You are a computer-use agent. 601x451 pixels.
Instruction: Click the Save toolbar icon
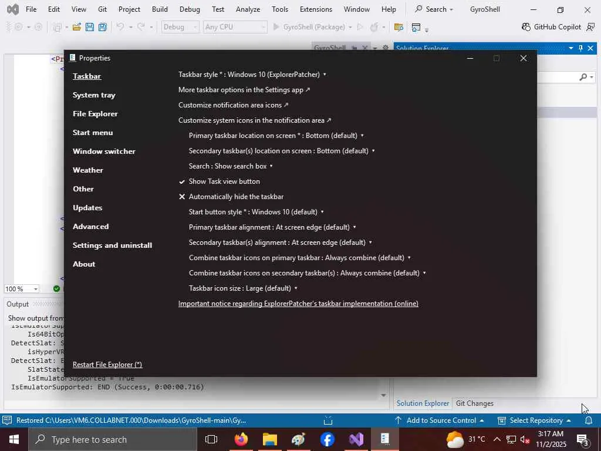click(90, 27)
